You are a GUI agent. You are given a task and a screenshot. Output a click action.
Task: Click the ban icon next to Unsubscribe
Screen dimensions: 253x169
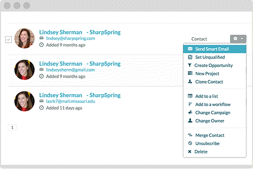[190, 143]
